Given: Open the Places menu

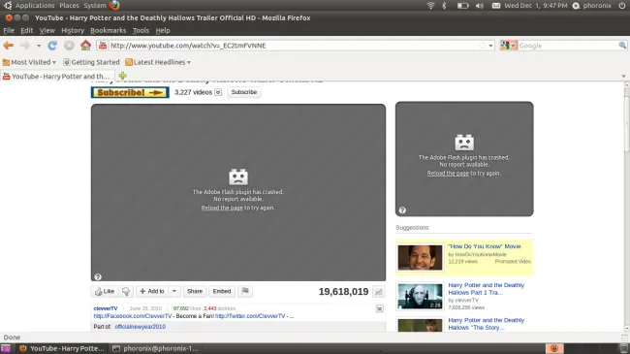Looking at the screenshot, I should 69,5.
